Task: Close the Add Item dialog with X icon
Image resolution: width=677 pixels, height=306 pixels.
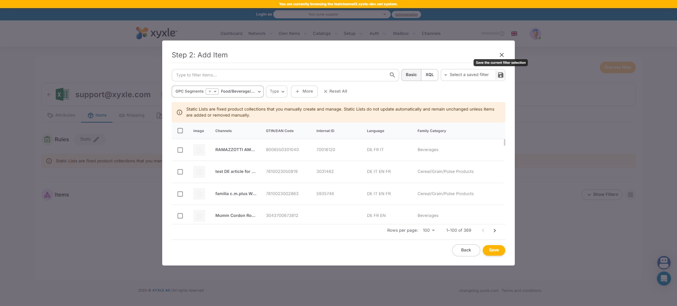Action: [501, 55]
